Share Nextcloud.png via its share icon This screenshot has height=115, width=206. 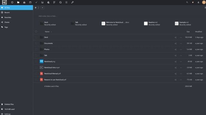[175, 62]
